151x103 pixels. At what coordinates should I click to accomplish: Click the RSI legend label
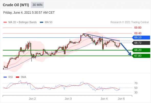pos(10,77)
